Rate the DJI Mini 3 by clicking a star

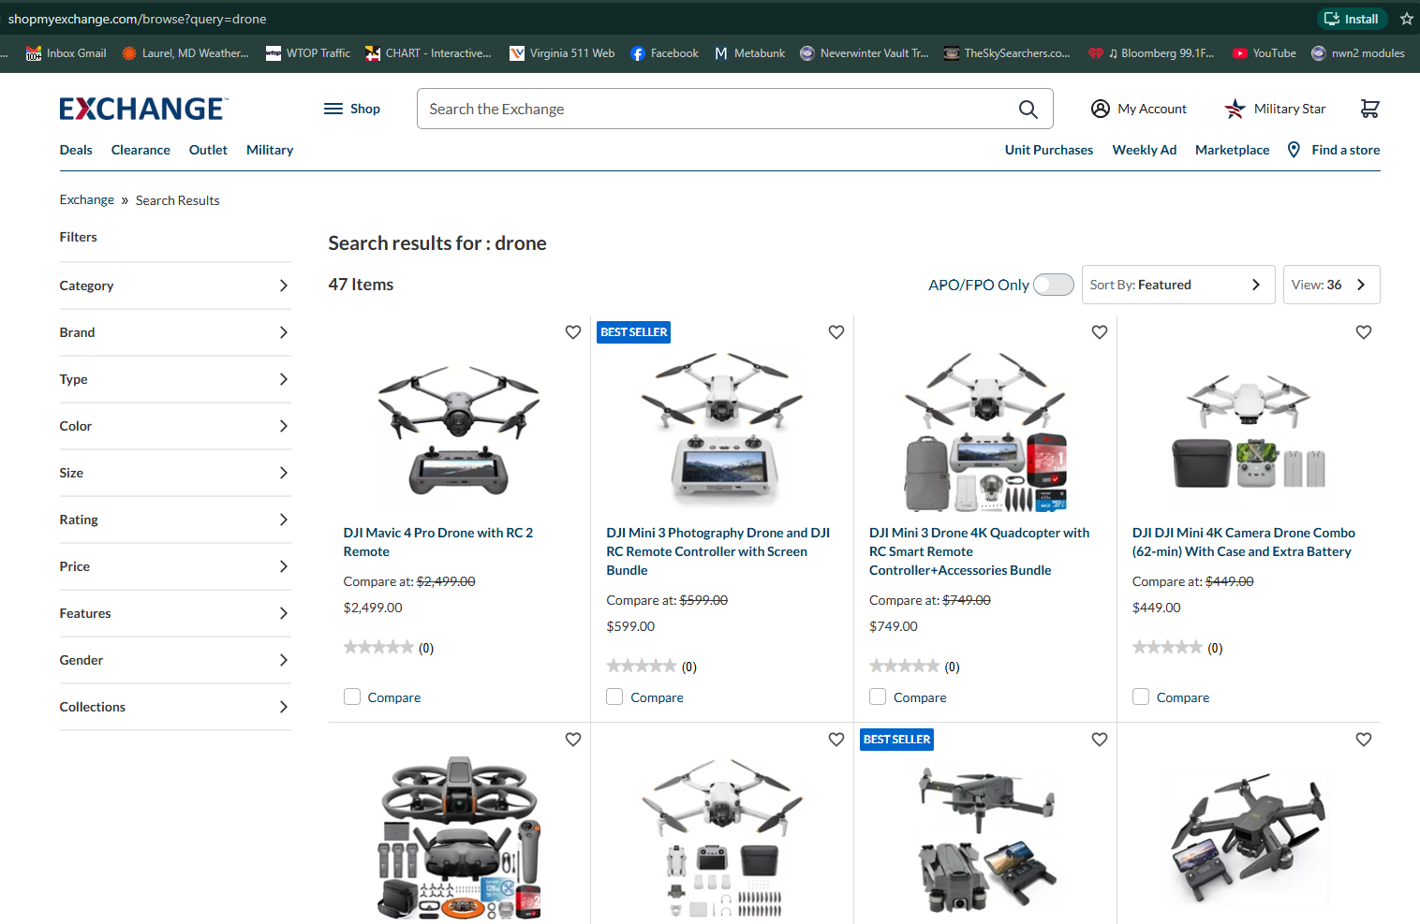pyautogui.click(x=642, y=666)
